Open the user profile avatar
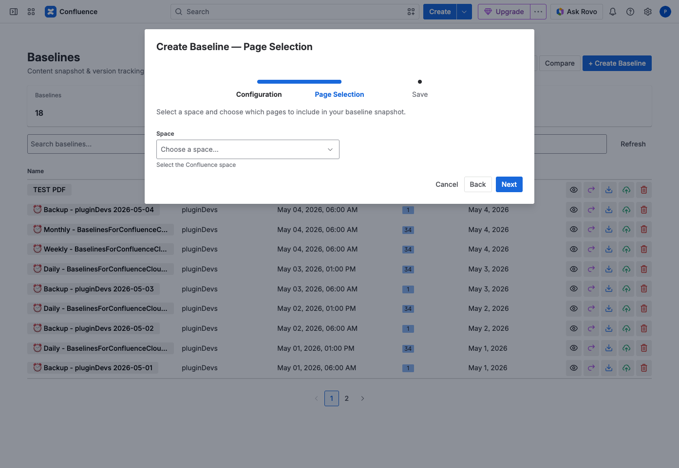The height and width of the screenshot is (468, 679). 665,12
